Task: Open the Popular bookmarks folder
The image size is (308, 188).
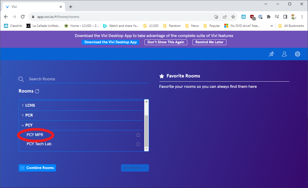Action: [x=212, y=26]
